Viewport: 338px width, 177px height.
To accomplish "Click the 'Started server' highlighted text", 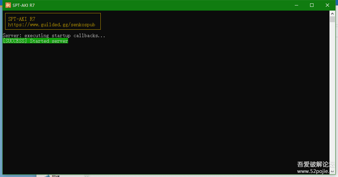I will [x=49, y=41].
